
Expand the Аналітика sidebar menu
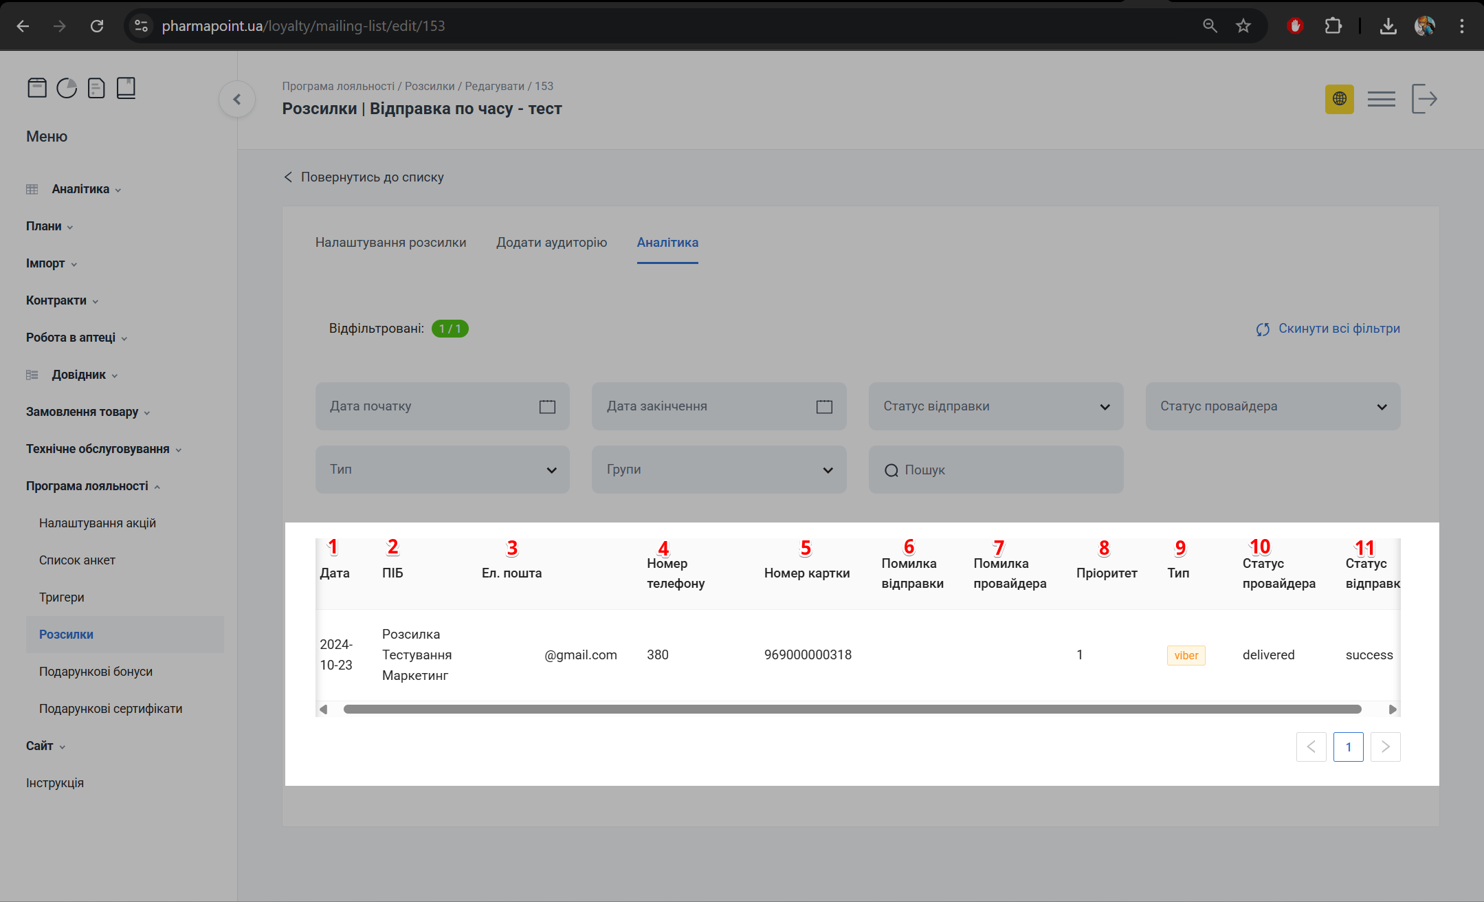tap(80, 189)
